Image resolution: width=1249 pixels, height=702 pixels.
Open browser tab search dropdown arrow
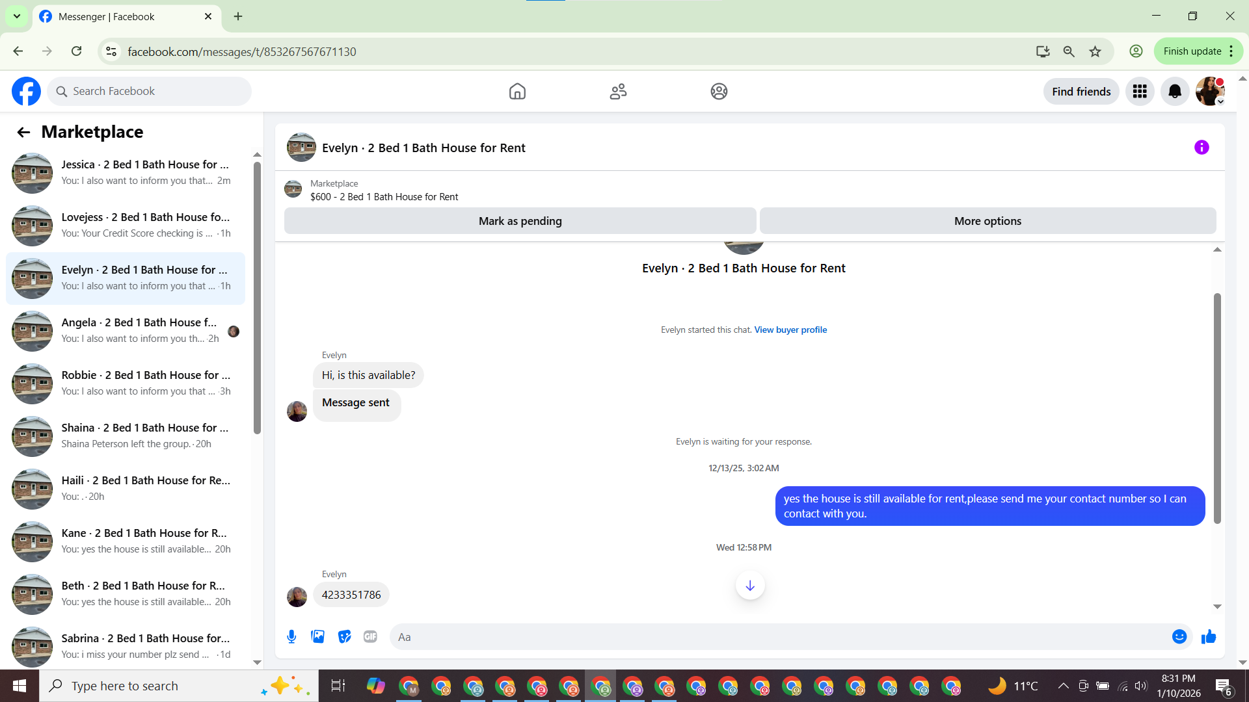click(x=17, y=16)
